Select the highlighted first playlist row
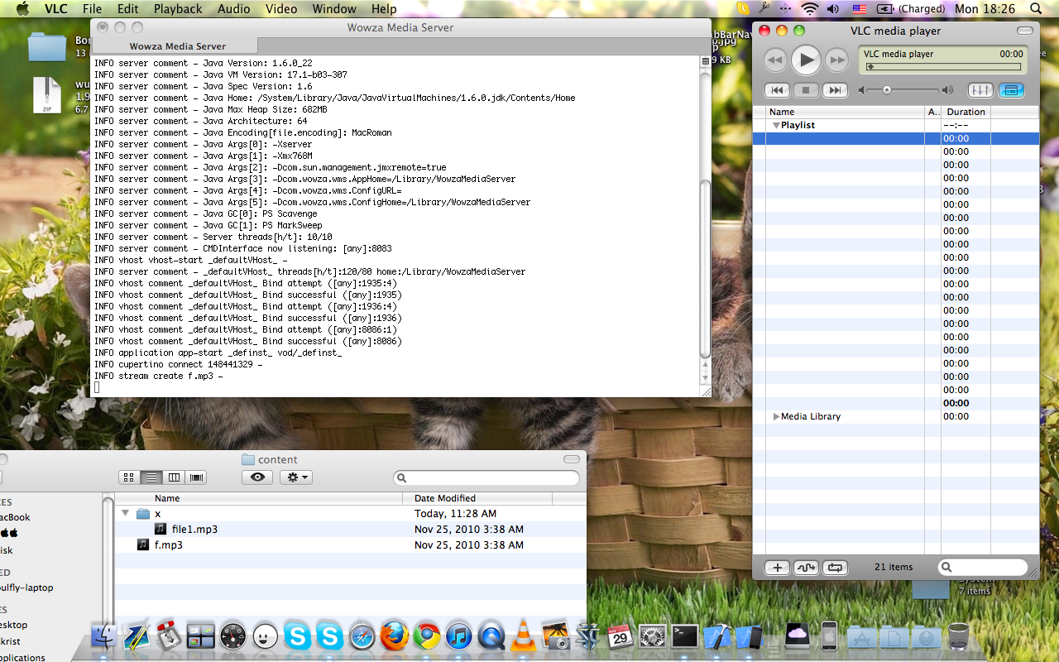This screenshot has width=1059, height=662. pyautogui.click(x=896, y=138)
